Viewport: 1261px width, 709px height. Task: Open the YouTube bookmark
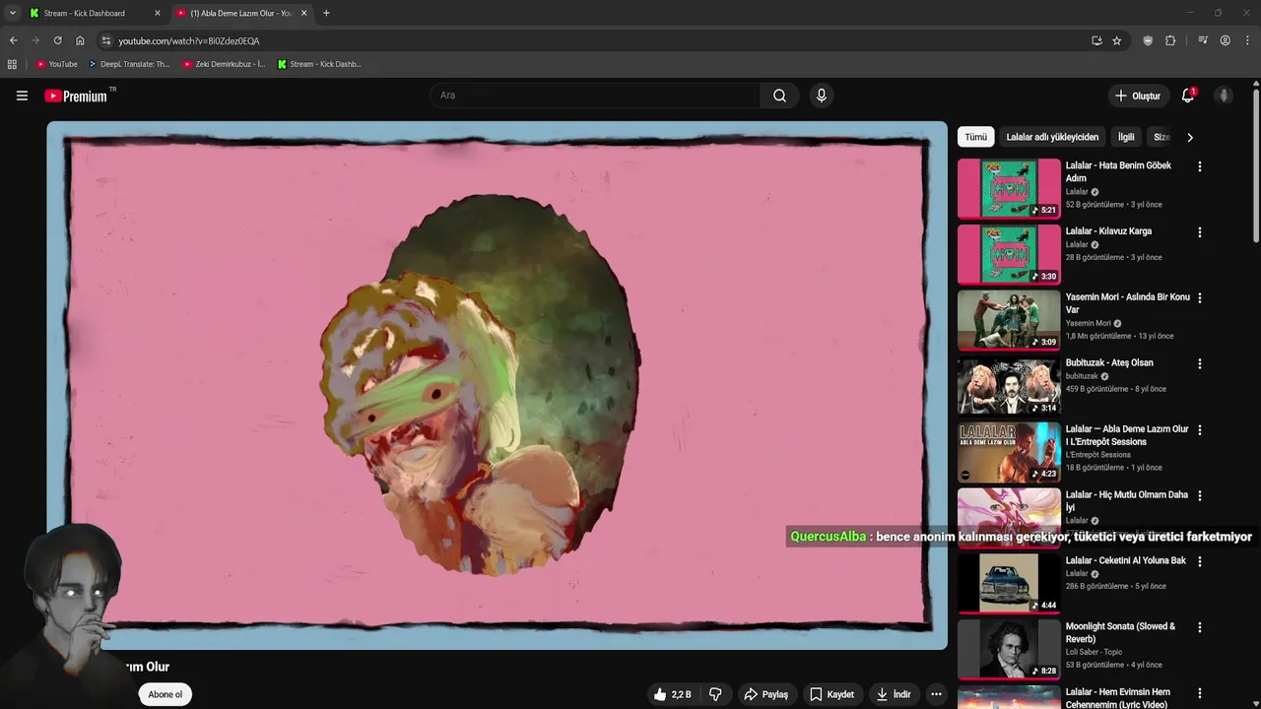pyautogui.click(x=57, y=64)
